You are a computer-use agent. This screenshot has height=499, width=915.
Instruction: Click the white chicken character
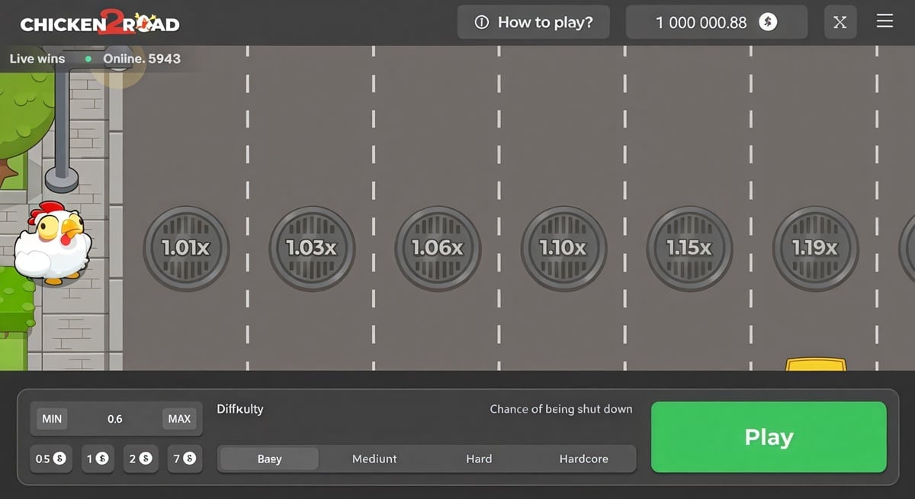(x=53, y=243)
